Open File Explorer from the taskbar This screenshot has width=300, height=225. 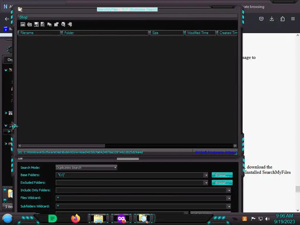(98, 219)
